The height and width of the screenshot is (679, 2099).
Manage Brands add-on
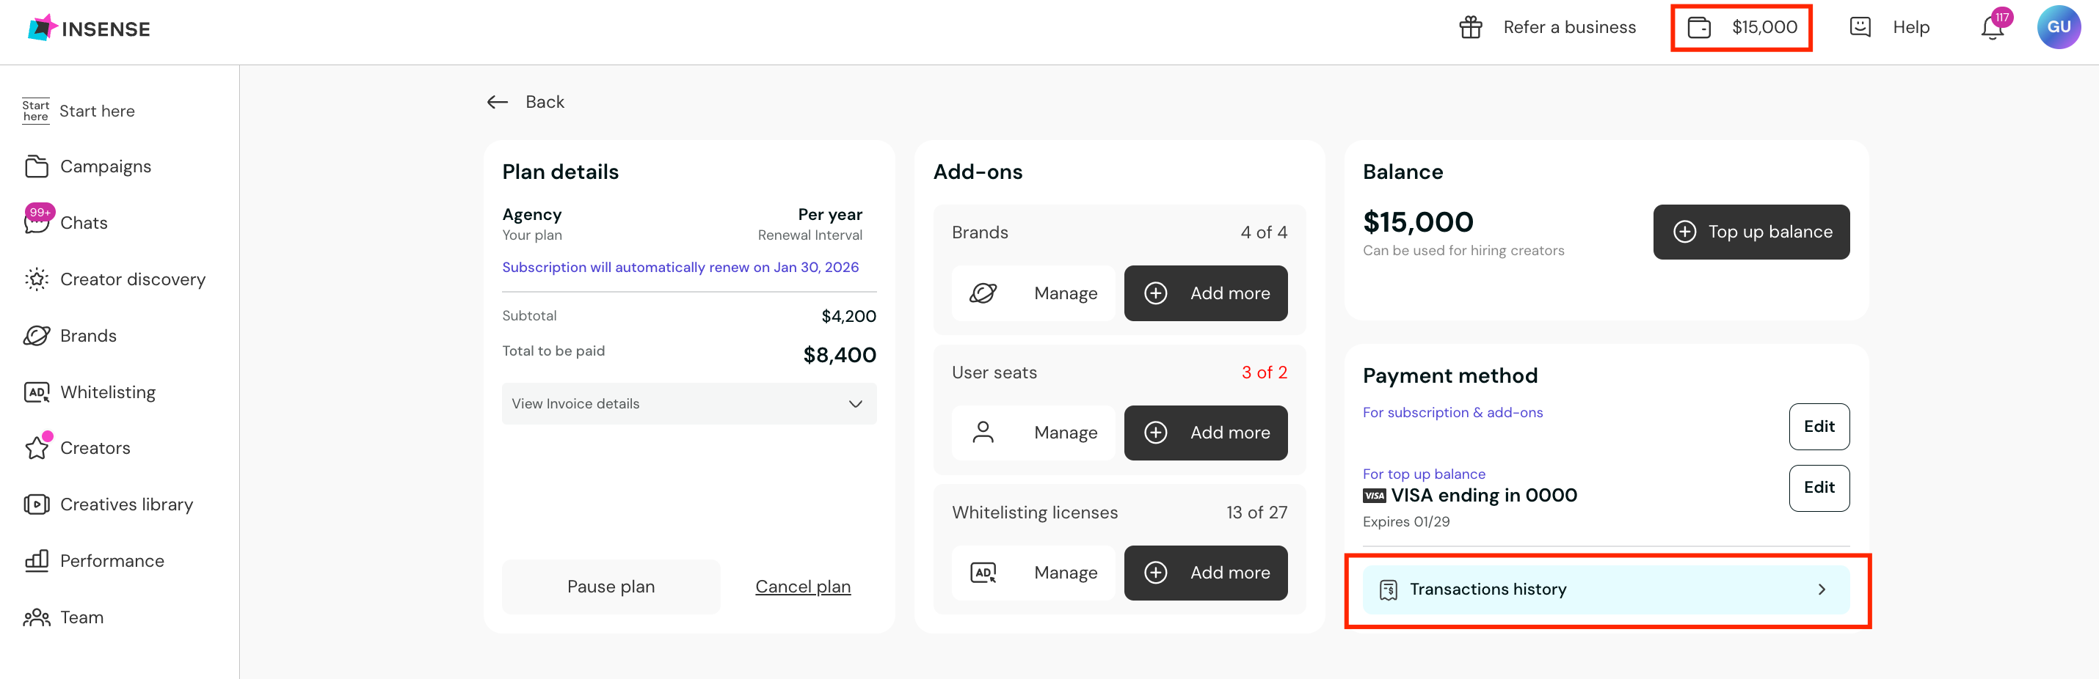(1033, 293)
